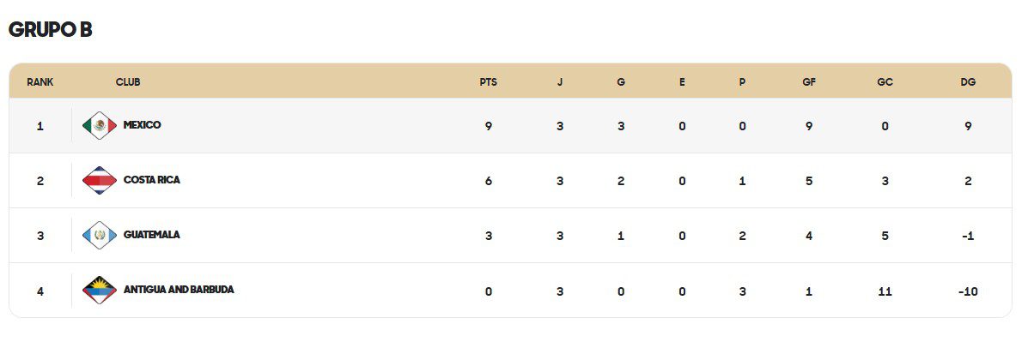
Task: Click the Mexico flag icon
Action: click(100, 126)
